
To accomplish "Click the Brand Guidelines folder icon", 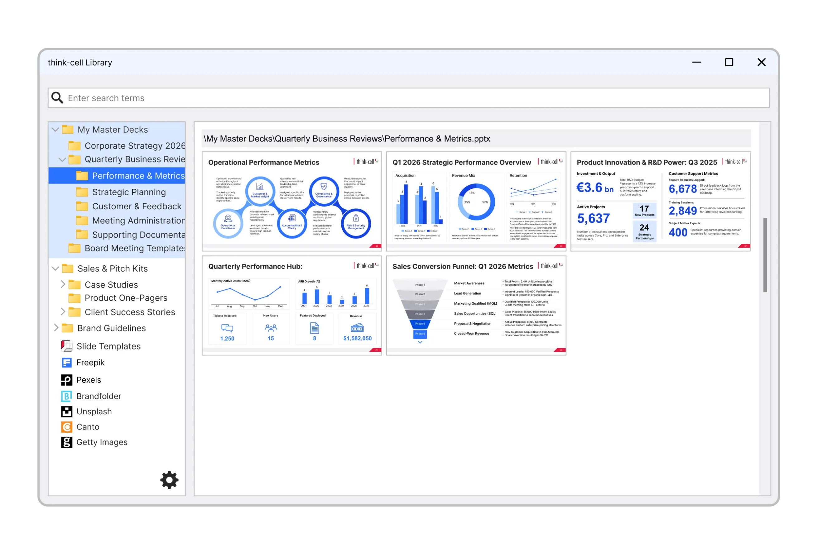I will tap(67, 328).
